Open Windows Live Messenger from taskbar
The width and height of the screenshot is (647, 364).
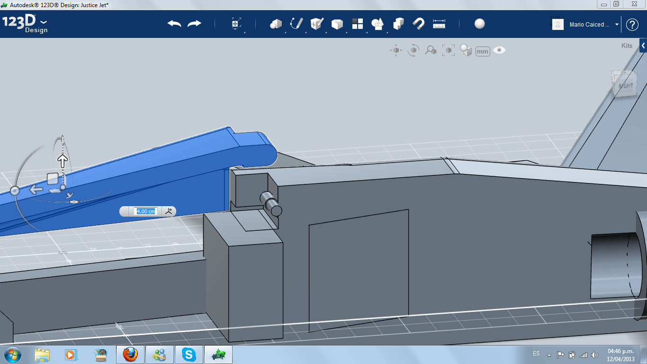pyautogui.click(x=160, y=355)
